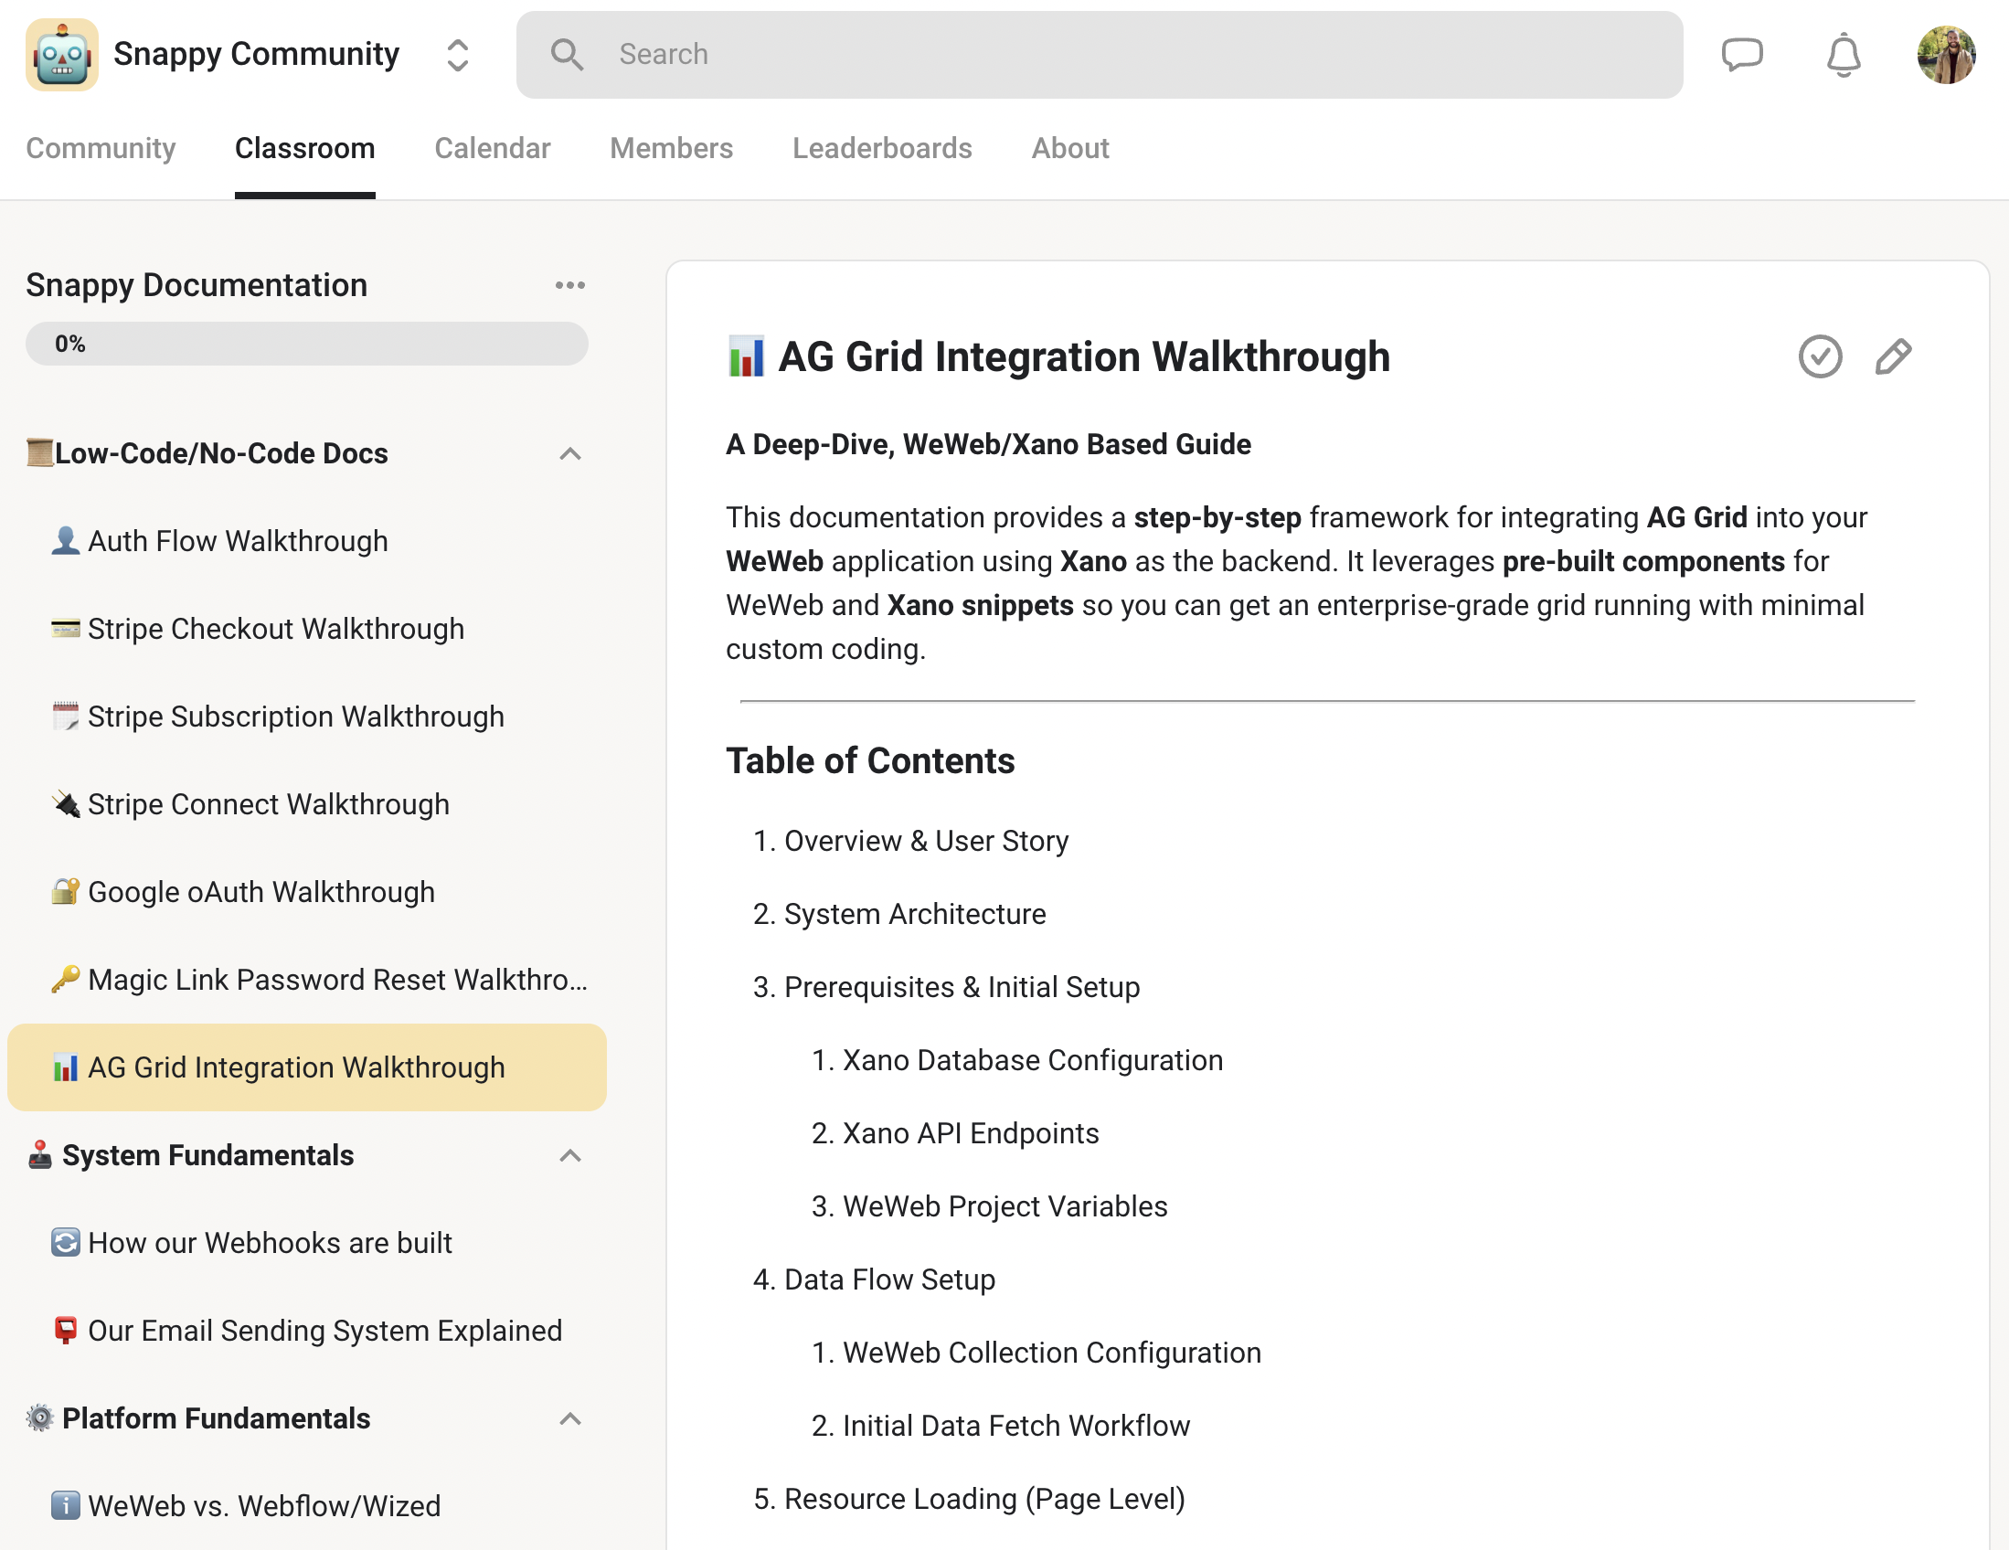Open the notifications bell
Image resolution: width=2009 pixels, height=1550 pixels.
pyautogui.click(x=1843, y=54)
